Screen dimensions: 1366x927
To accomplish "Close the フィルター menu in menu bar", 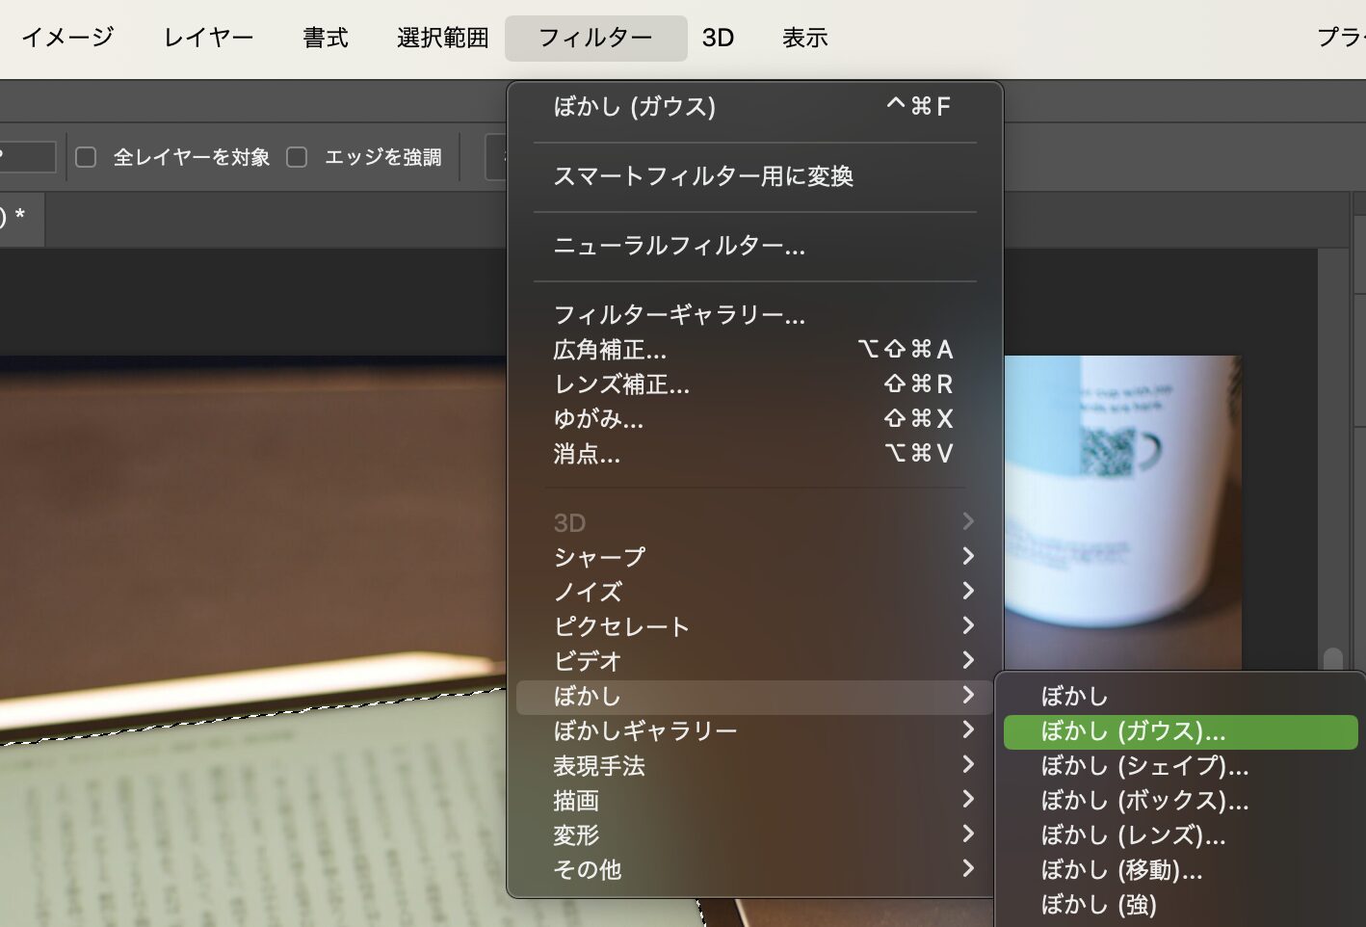I will [x=595, y=38].
